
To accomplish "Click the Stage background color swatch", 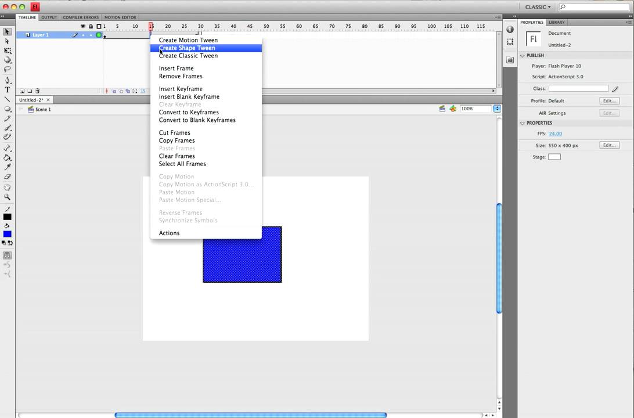I will [x=554, y=157].
